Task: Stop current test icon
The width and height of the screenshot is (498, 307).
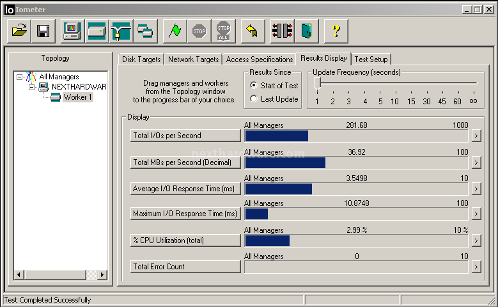Action: pyautogui.click(x=199, y=31)
